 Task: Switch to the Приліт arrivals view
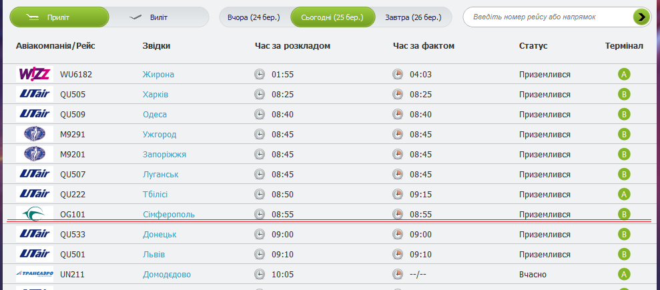click(59, 17)
